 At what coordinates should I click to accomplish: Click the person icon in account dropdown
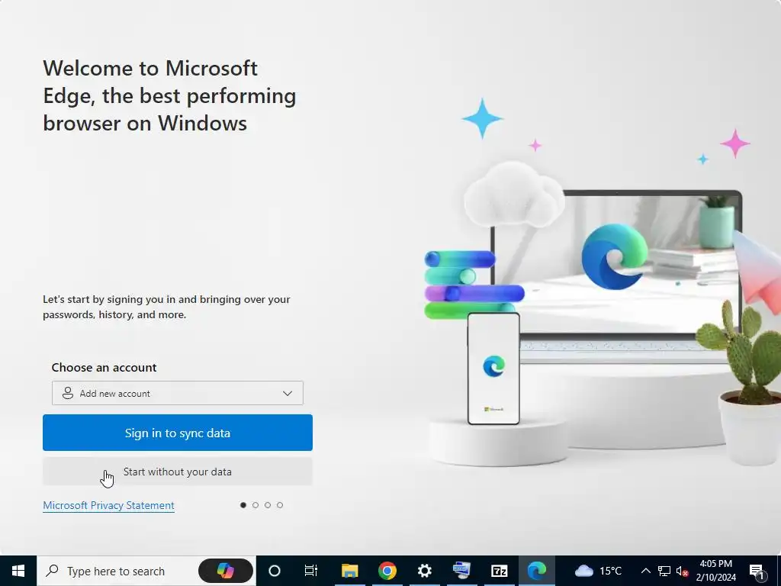pyautogui.click(x=68, y=393)
